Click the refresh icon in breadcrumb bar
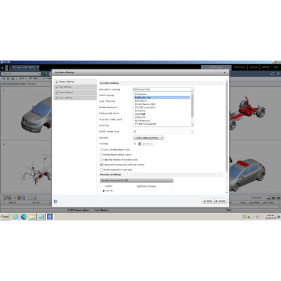 (x=8, y=79)
